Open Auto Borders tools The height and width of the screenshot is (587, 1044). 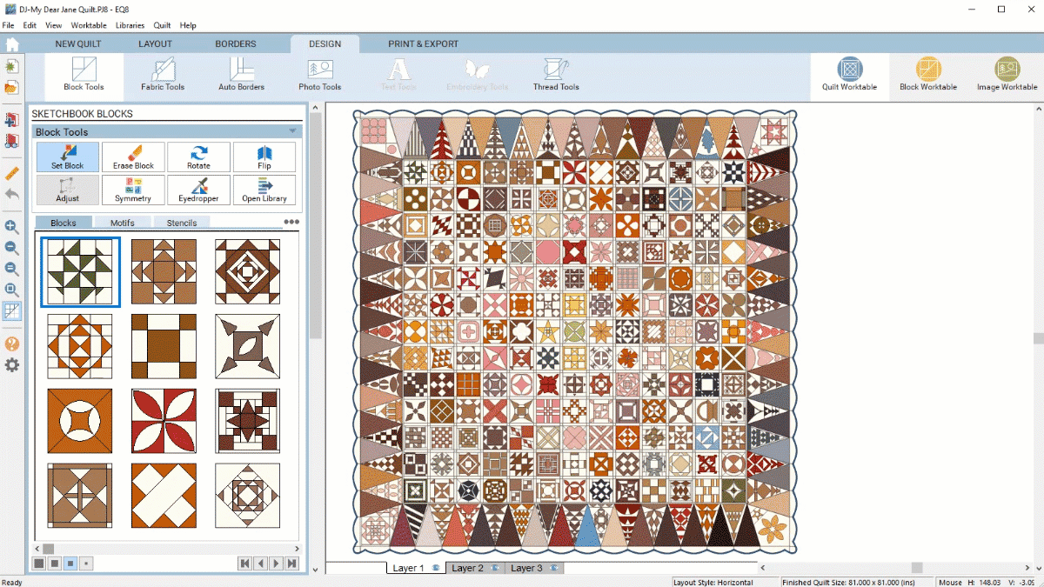click(x=241, y=74)
